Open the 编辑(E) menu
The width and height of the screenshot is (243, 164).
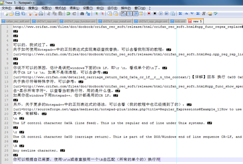tap(20, 8)
